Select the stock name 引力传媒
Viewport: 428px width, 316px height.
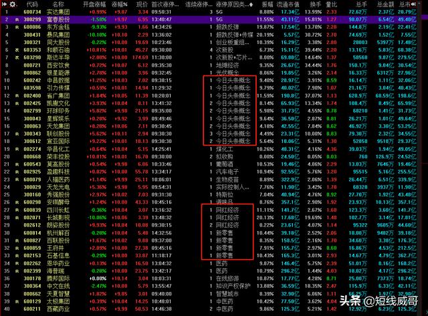click(x=58, y=88)
